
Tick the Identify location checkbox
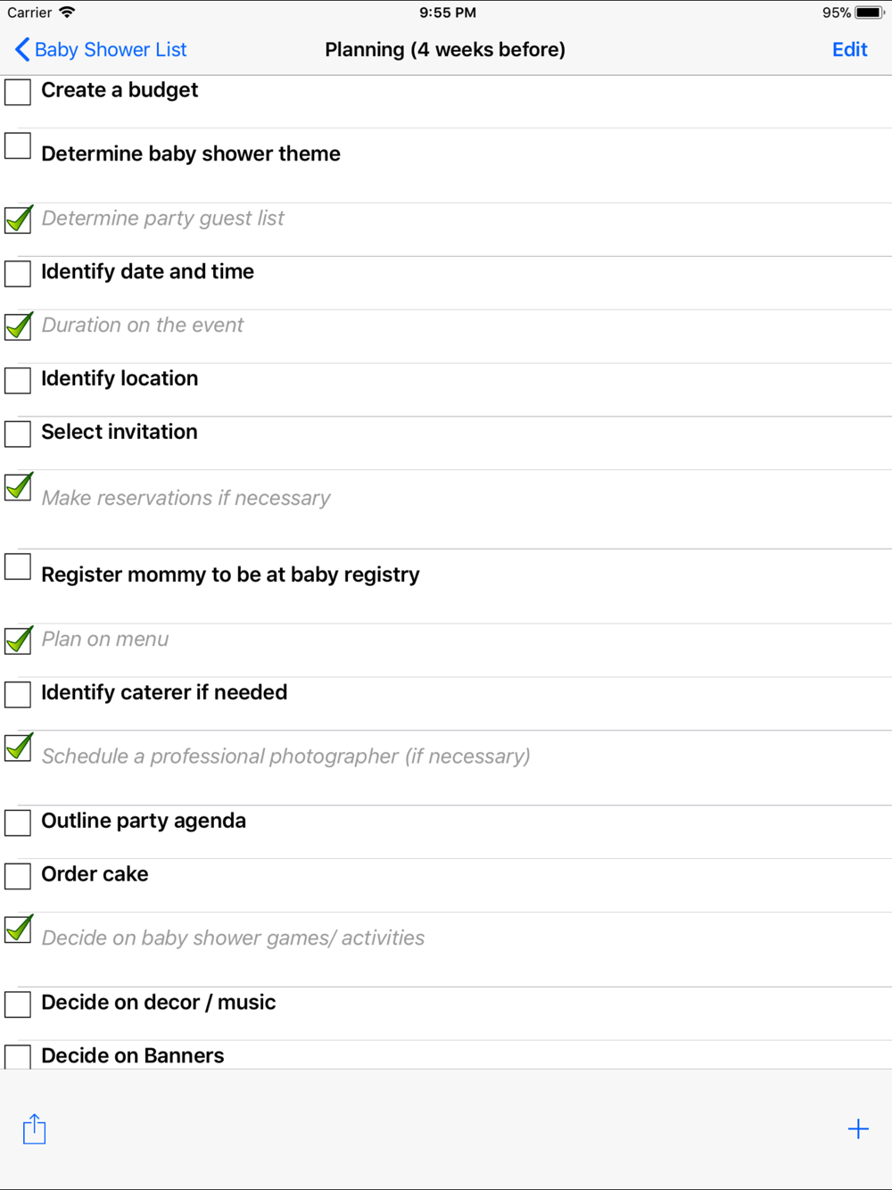click(x=18, y=380)
